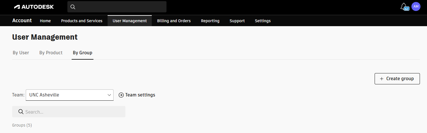Navigate to Support
This screenshot has height=133, width=427.
pos(237,21)
